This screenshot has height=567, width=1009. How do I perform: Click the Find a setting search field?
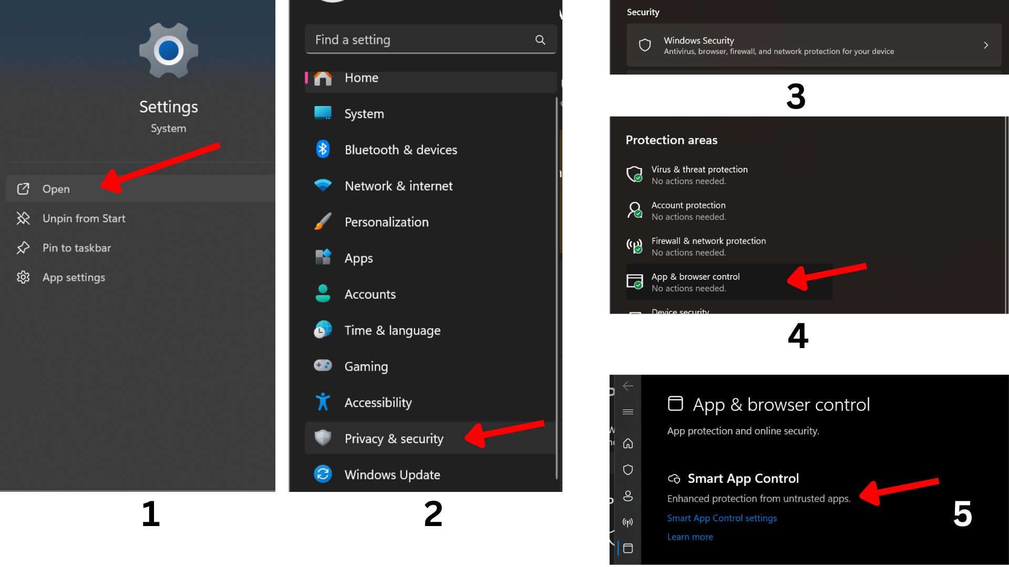(x=420, y=40)
